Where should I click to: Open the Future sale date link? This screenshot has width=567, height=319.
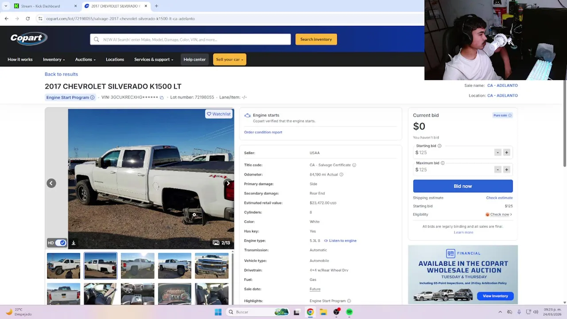click(315, 289)
